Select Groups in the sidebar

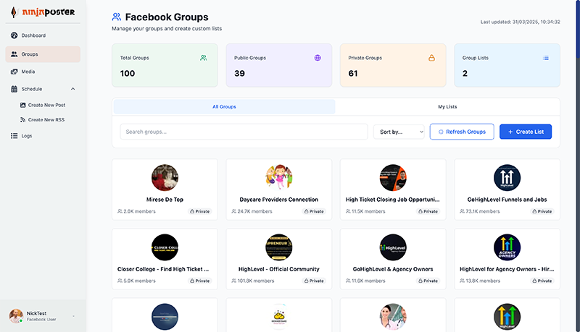click(43, 54)
